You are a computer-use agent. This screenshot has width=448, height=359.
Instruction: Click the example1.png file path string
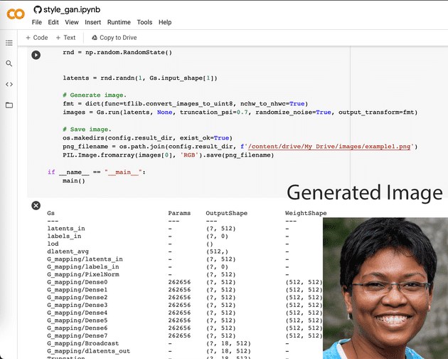(329, 147)
